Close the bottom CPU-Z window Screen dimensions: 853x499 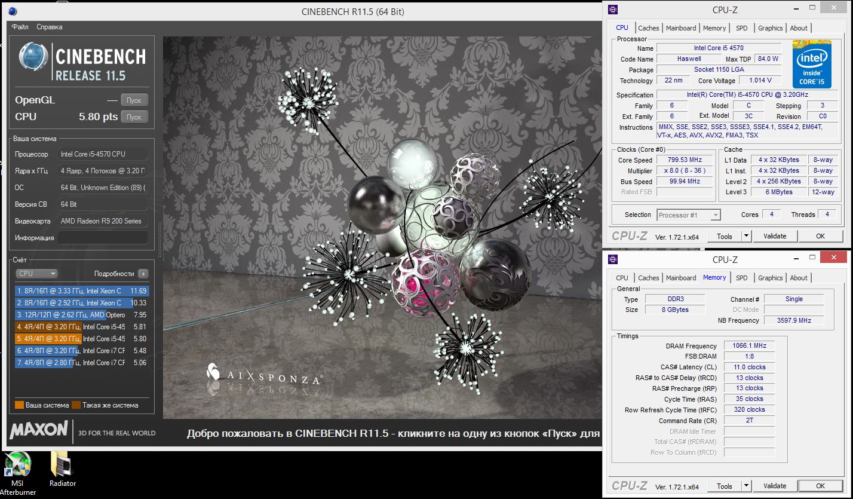point(833,258)
